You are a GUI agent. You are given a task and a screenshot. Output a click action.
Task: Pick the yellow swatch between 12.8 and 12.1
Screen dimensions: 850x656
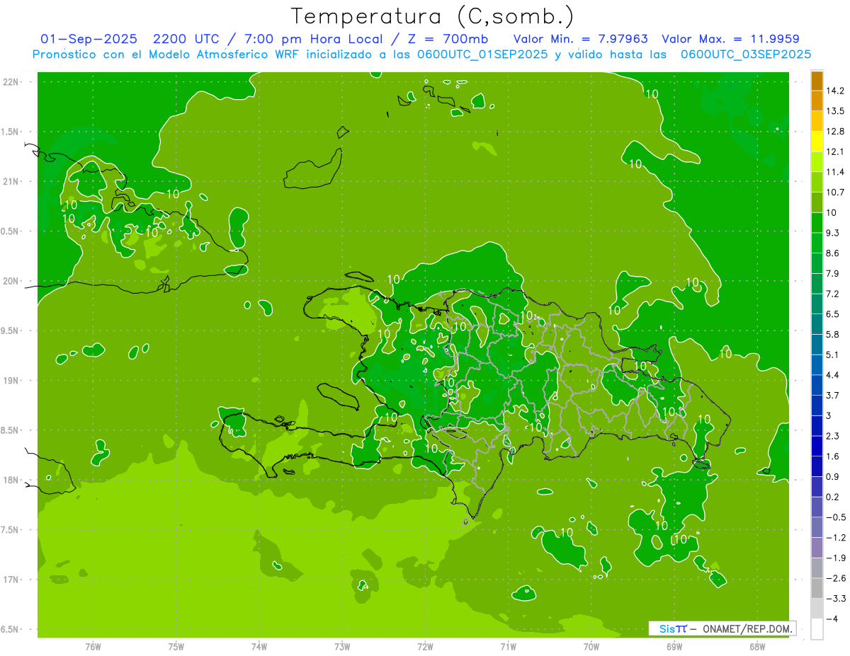pos(817,142)
